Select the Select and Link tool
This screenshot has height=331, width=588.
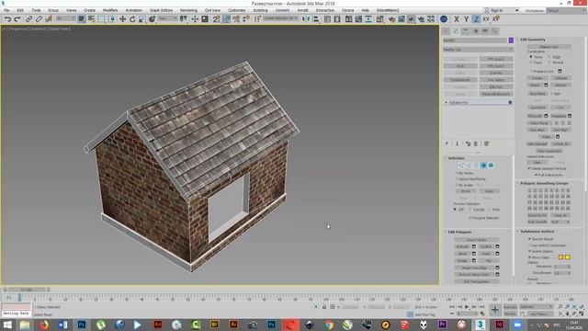coord(28,18)
